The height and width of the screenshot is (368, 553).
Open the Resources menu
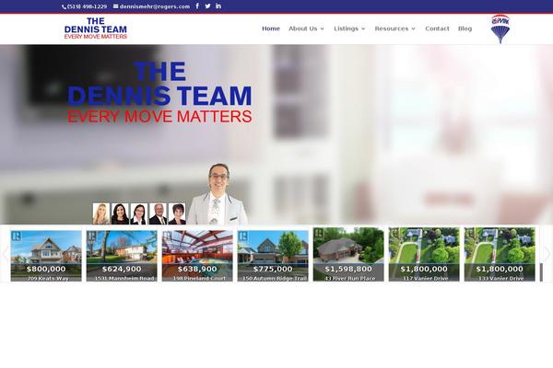click(x=392, y=29)
